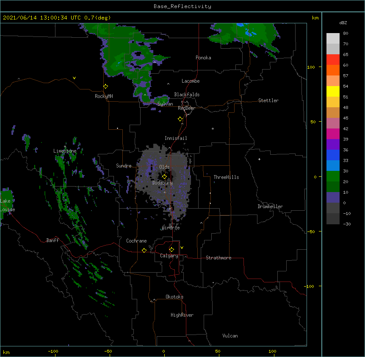The image size is (365, 357).
Task: Click the km unit label beside timestamp row
Action: (x=315, y=18)
